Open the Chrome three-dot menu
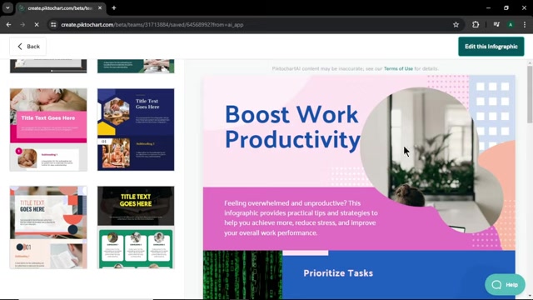This screenshot has height=300, width=533. coord(525,24)
